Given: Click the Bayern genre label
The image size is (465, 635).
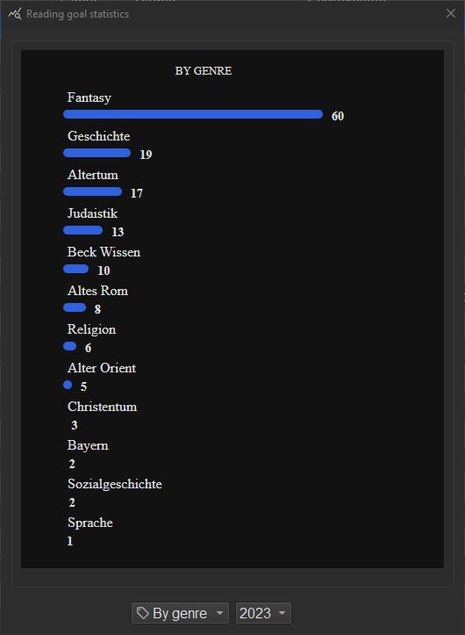Looking at the screenshot, I should (88, 445).
